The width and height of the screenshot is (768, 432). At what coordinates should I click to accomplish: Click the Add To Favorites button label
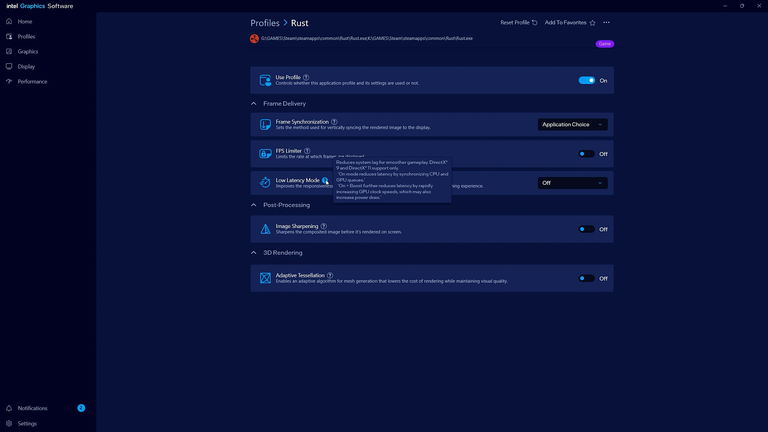[565, 23]
